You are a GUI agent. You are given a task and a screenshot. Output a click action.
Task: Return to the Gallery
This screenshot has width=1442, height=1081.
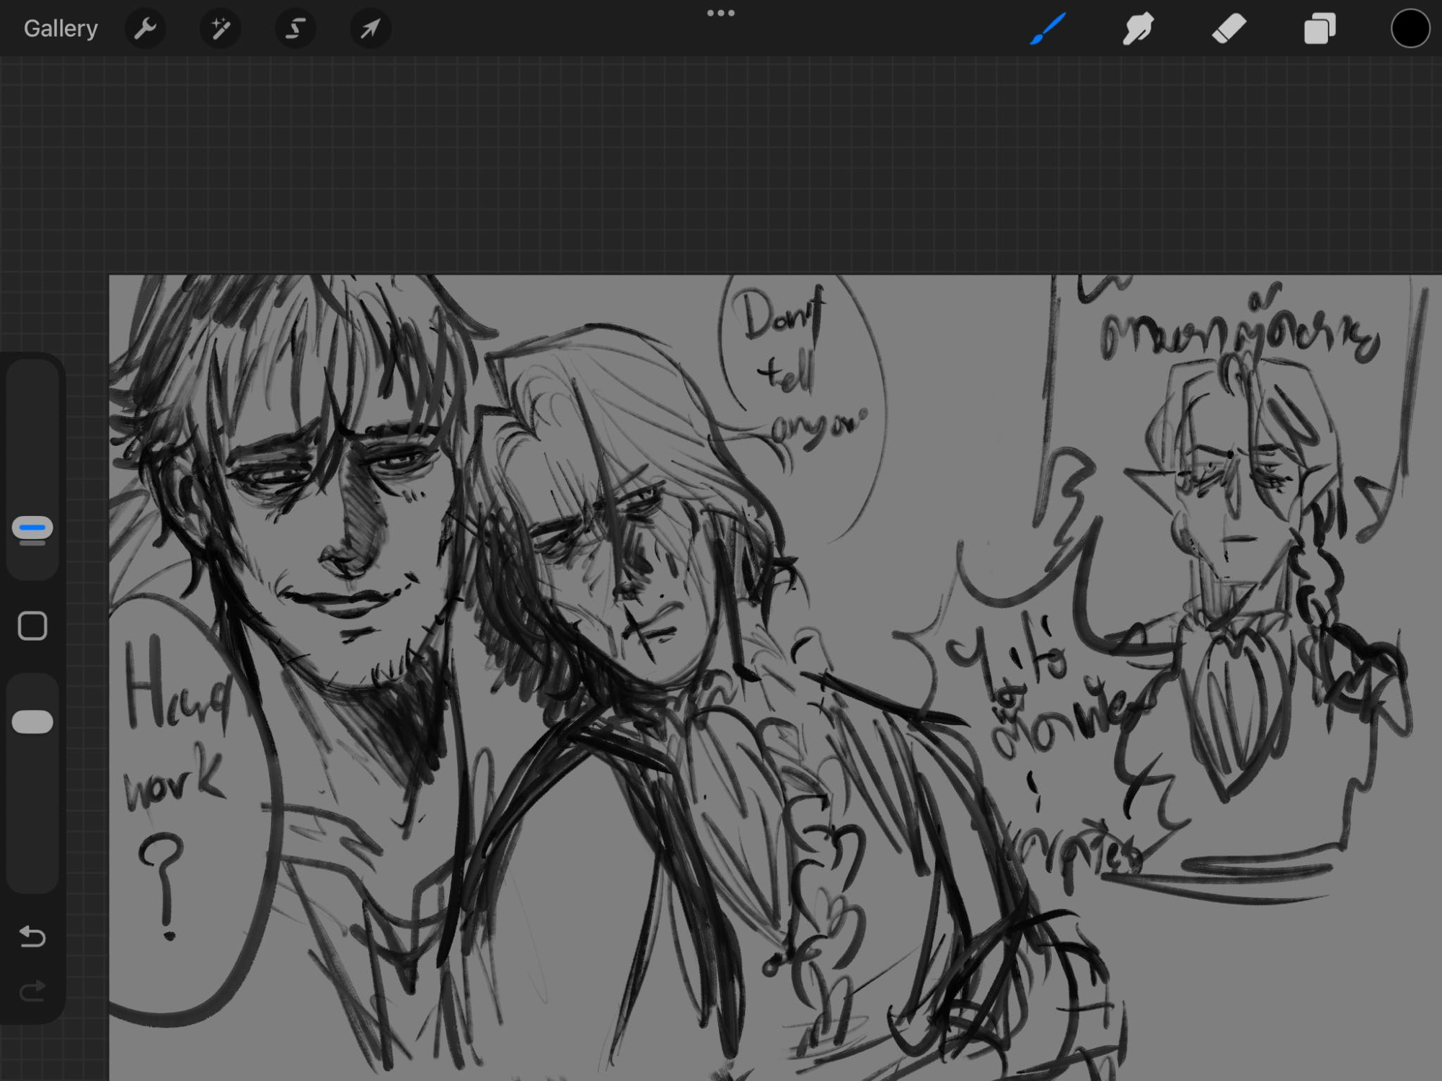point(61,29)
